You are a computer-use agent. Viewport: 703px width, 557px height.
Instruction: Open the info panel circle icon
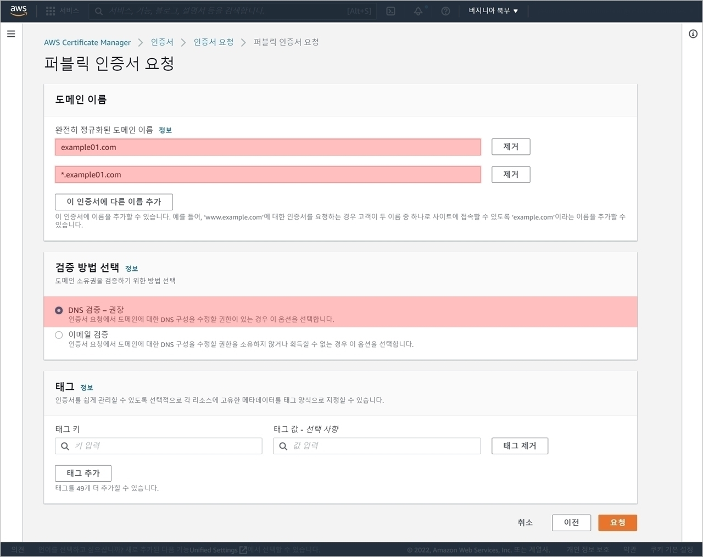click(x=693, y=34)
